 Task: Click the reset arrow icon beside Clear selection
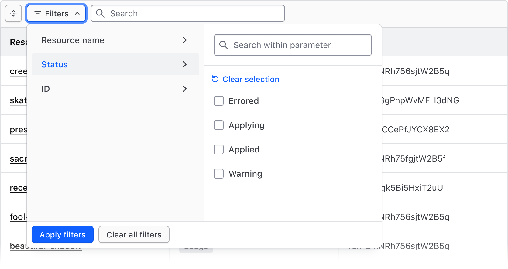(x=215, y=79)
